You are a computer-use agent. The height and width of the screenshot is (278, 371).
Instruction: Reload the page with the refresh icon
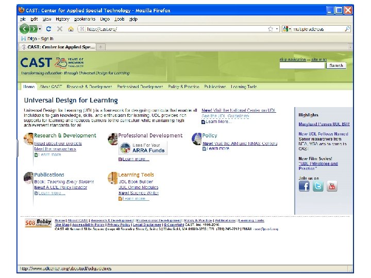(x=48, y=29)
